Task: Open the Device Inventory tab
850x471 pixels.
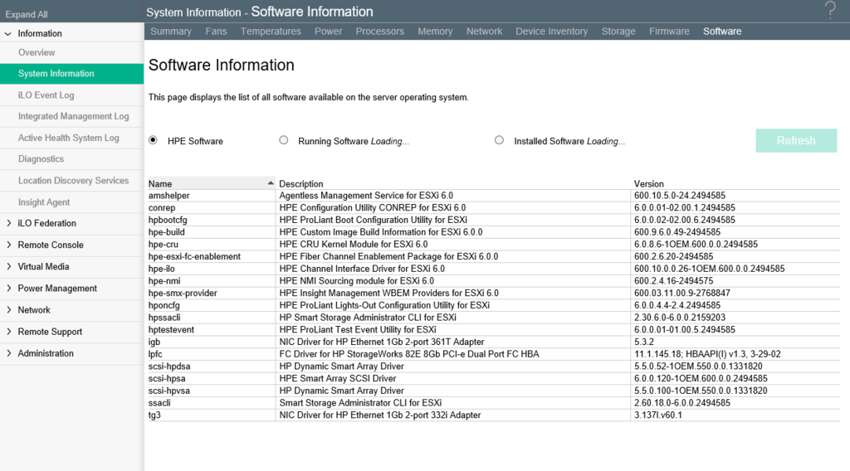Action: tap(551, 32)
